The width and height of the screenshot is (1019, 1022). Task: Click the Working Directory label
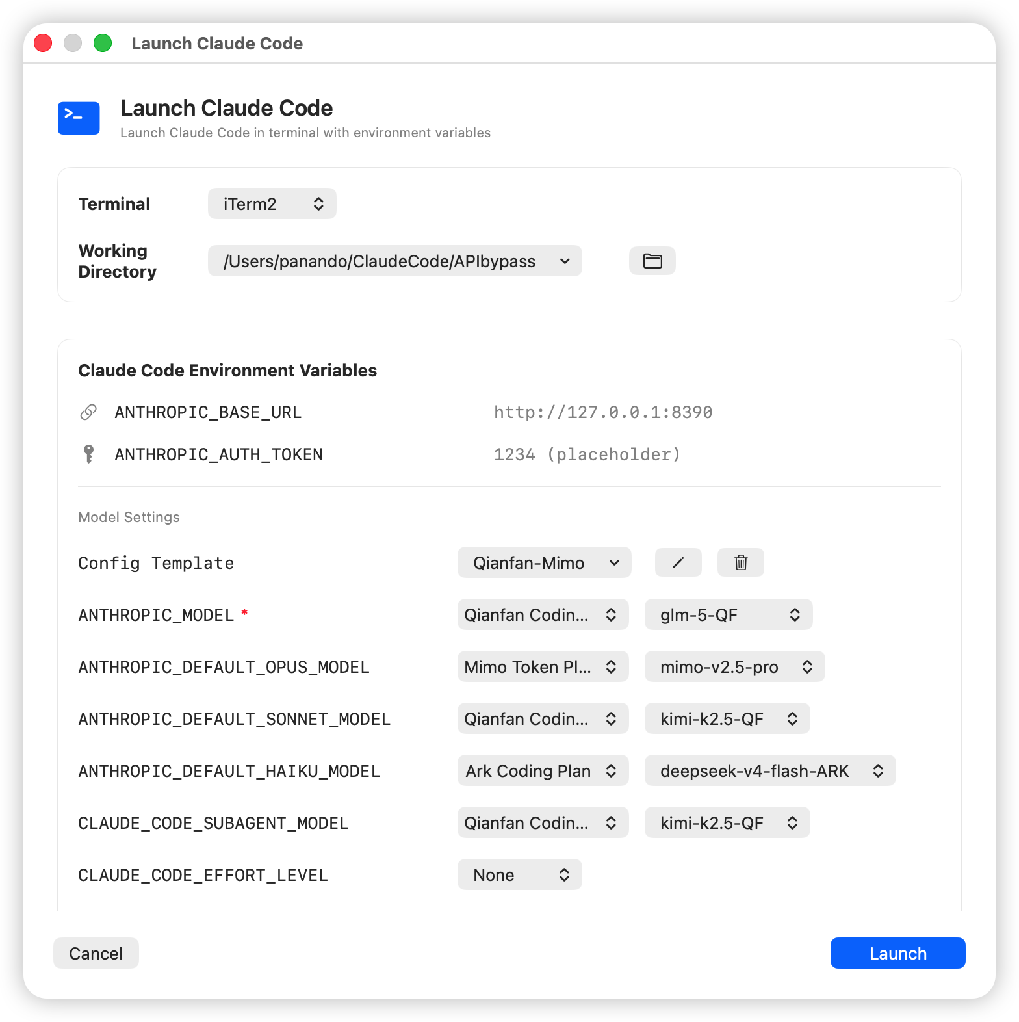(x=117, y=261)
